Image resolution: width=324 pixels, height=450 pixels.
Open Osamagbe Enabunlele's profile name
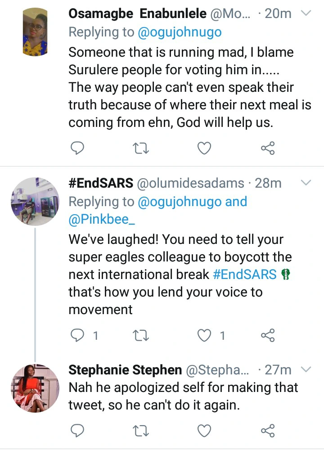[x=138, y=14]
